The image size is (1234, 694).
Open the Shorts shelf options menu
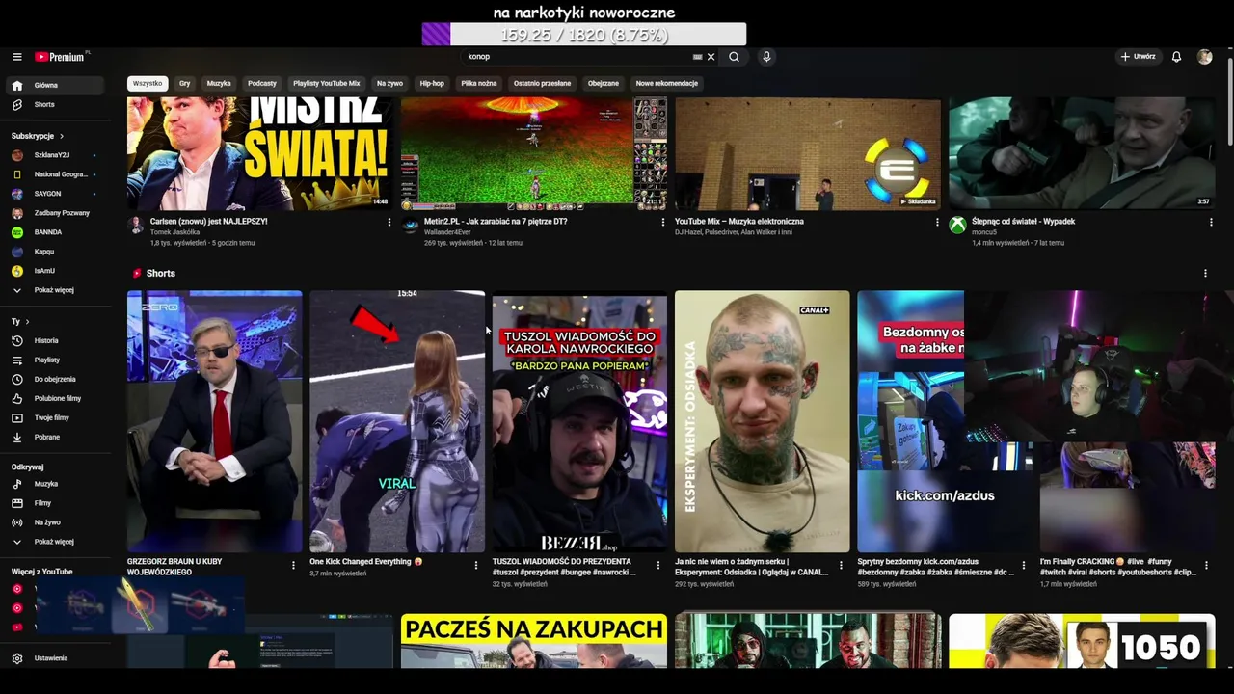1205,273
